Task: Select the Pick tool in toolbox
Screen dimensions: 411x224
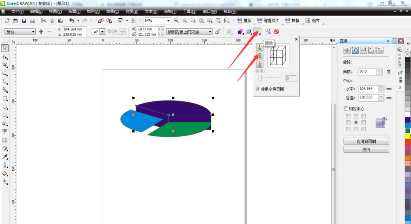Action: pyautogui.click(x=5, y=48)
